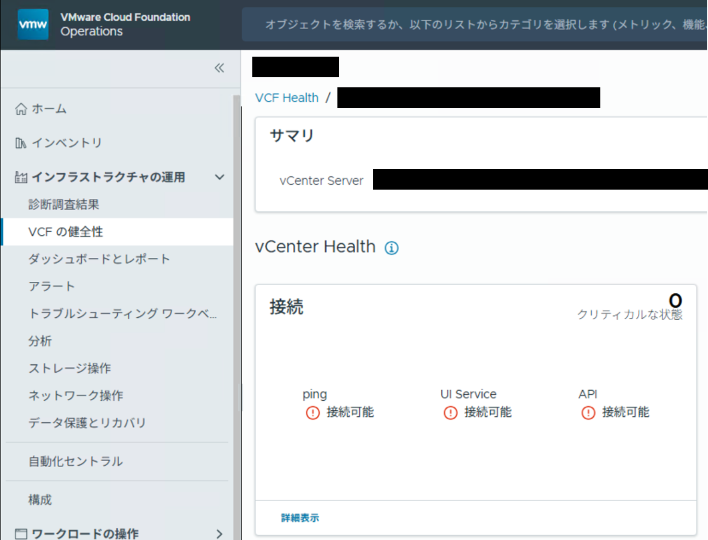
Task: Click the API status warning icon
Action: [588, 412]
